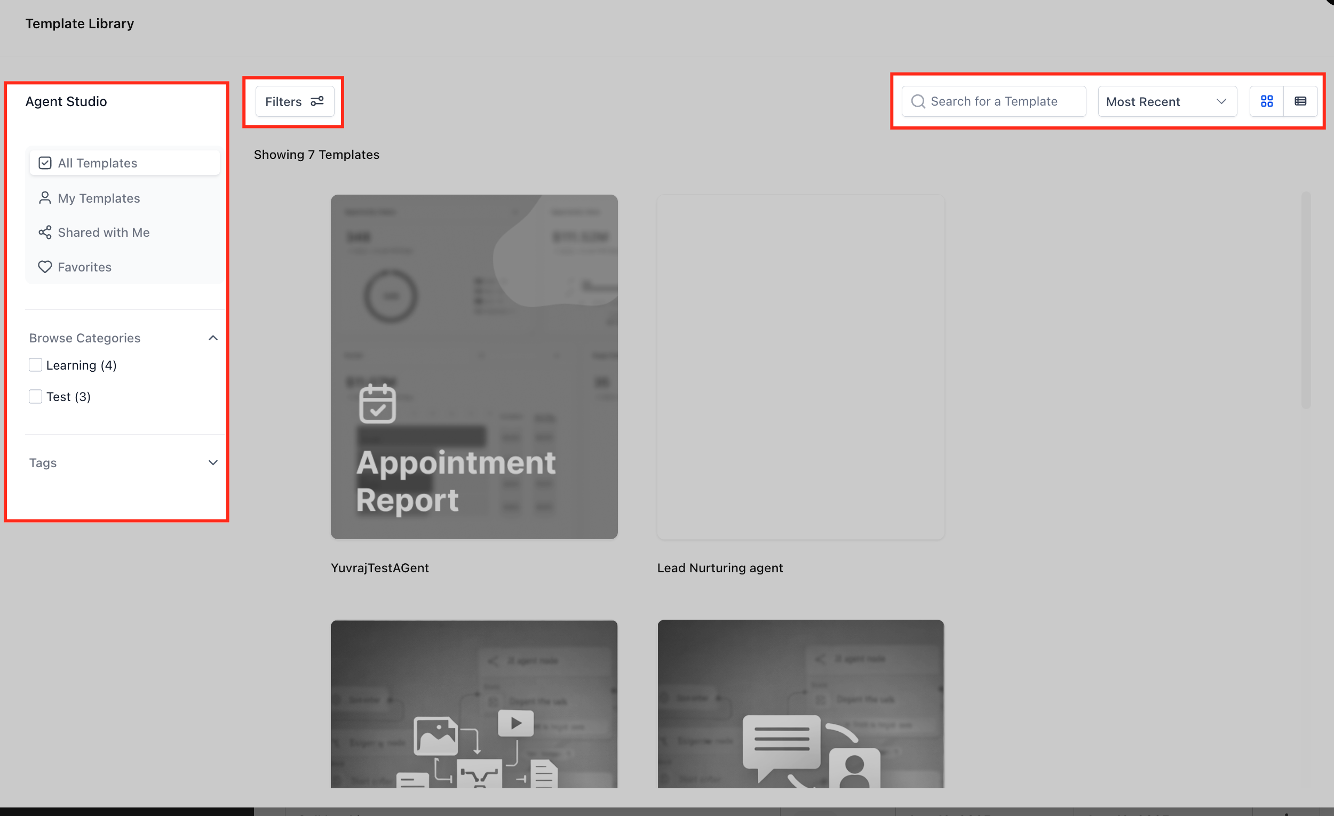Click the vertical scrollbar of template list
The height and width of the screenshot is (816, 1334).
coord(1305,300)
